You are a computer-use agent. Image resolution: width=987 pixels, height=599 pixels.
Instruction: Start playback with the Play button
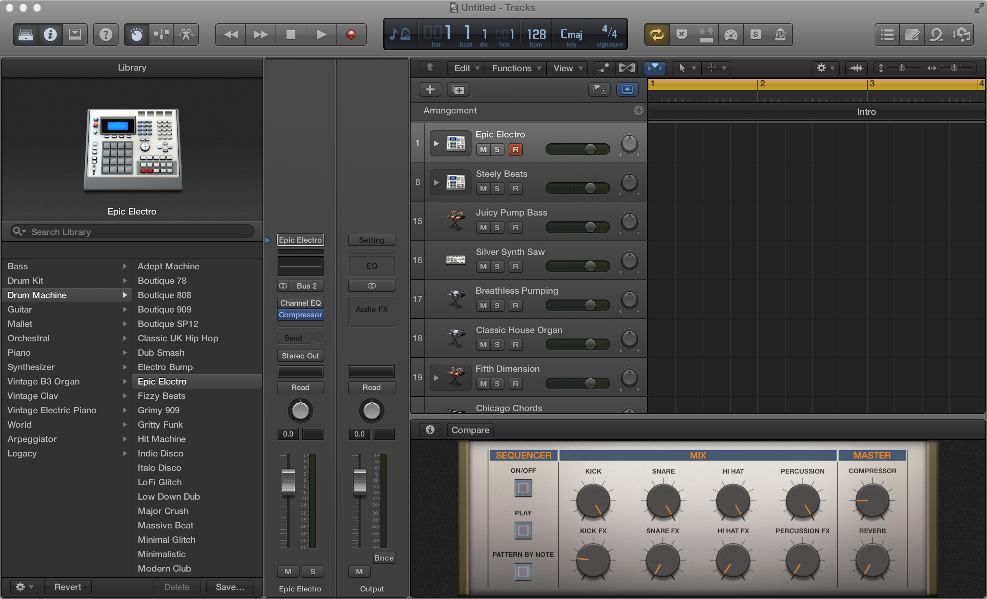pos(321,35)
